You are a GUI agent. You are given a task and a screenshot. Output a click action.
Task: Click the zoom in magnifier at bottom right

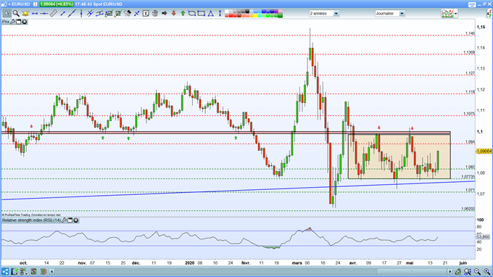tap(486, 271)
